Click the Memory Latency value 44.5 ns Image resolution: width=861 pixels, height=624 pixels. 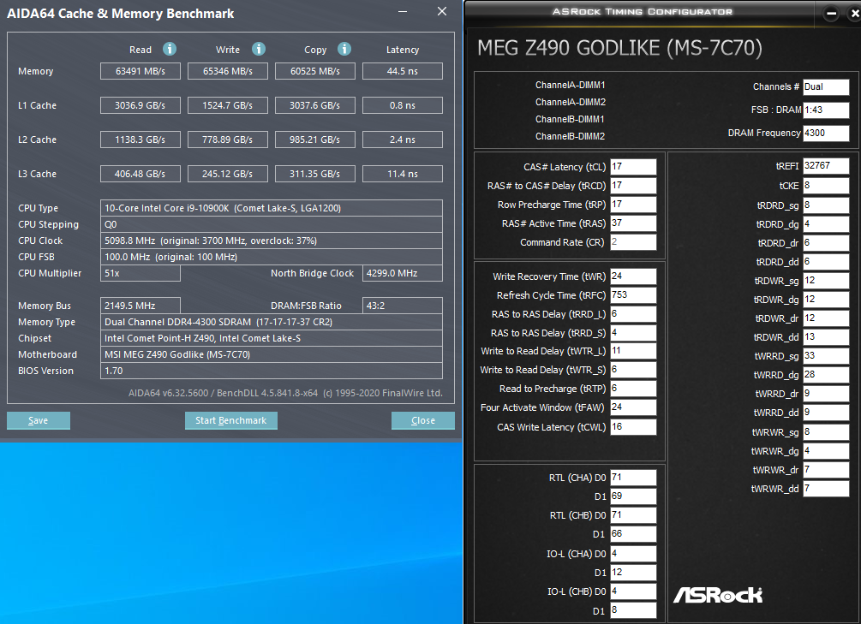coord(403,71)
